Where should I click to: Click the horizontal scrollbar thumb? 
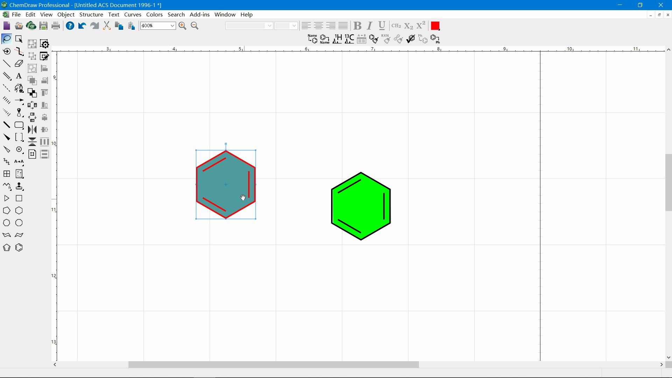click(274, 365)
